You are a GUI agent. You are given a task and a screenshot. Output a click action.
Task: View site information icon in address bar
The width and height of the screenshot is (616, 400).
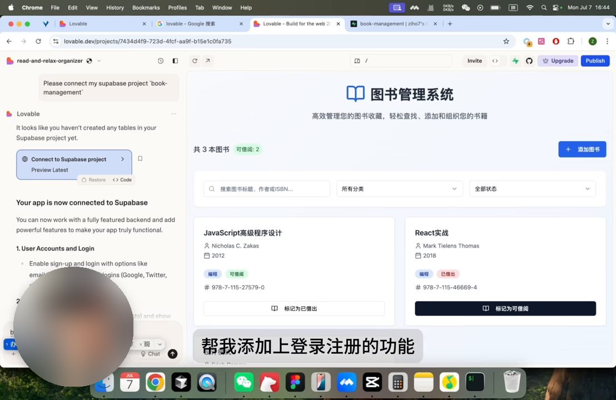coord(56,41)
